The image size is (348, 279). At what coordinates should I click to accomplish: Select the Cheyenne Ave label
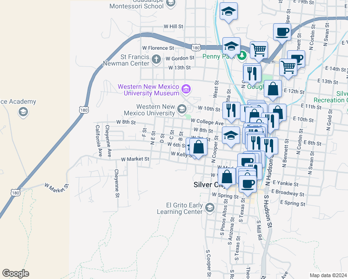pyautogui.click(x=108, y=141)
